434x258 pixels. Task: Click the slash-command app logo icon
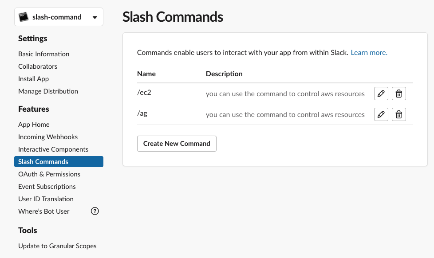point(24,17)
